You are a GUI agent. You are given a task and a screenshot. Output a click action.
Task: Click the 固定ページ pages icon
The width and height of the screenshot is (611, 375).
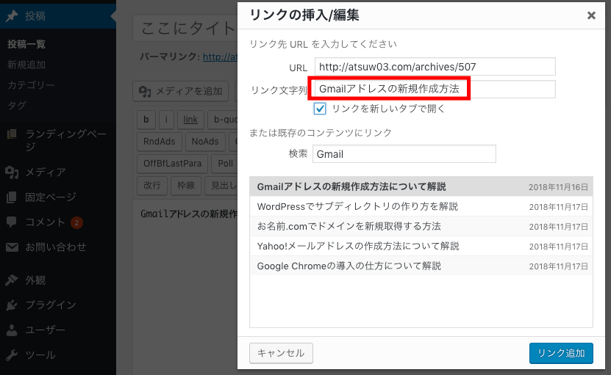click(12, 197)
